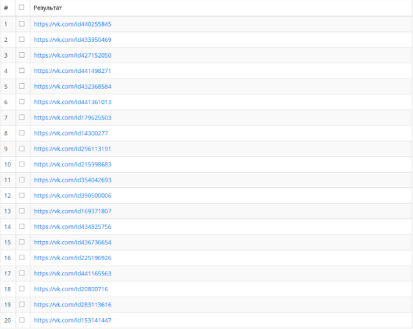Screen dimensions: 413x329
Task: Check the box for row 8
Action: coord(22,133)
